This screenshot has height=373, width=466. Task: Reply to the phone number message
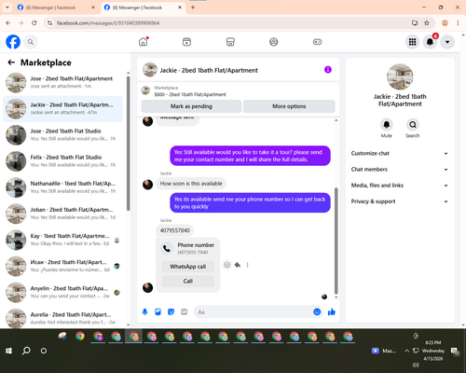238,265
